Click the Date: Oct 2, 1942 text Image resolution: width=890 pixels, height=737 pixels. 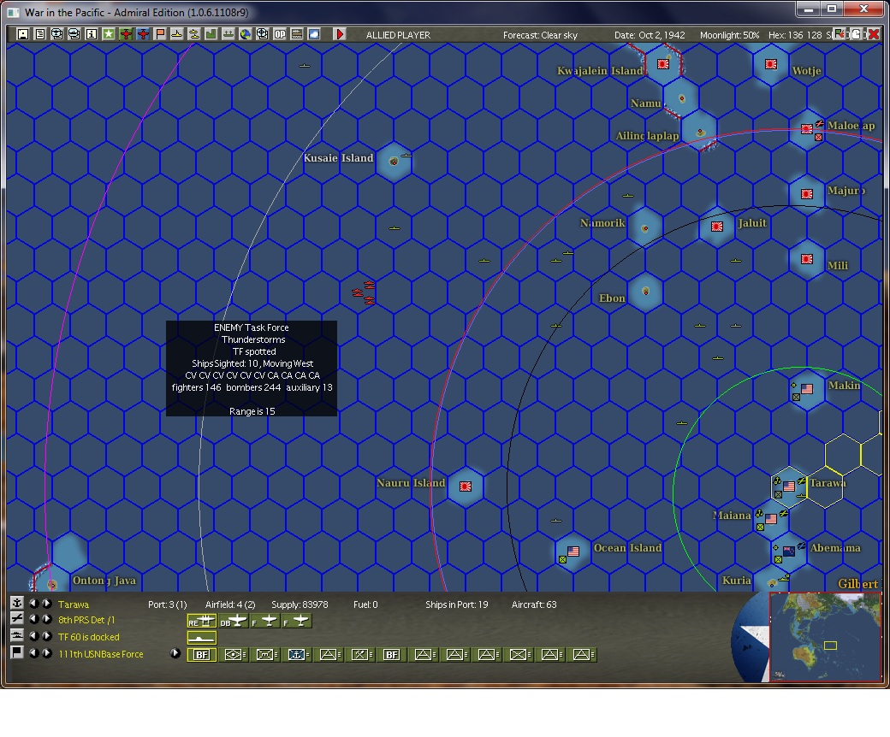pos(650,35)
